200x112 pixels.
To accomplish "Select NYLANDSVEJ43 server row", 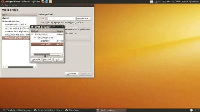I will (47, 38).
